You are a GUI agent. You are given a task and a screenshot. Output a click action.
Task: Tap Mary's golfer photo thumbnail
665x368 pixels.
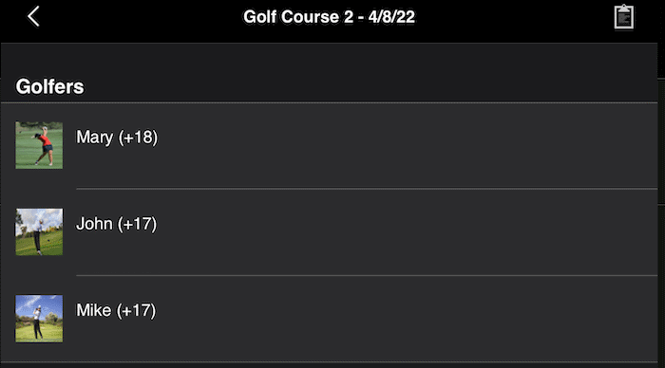[39, 145]
